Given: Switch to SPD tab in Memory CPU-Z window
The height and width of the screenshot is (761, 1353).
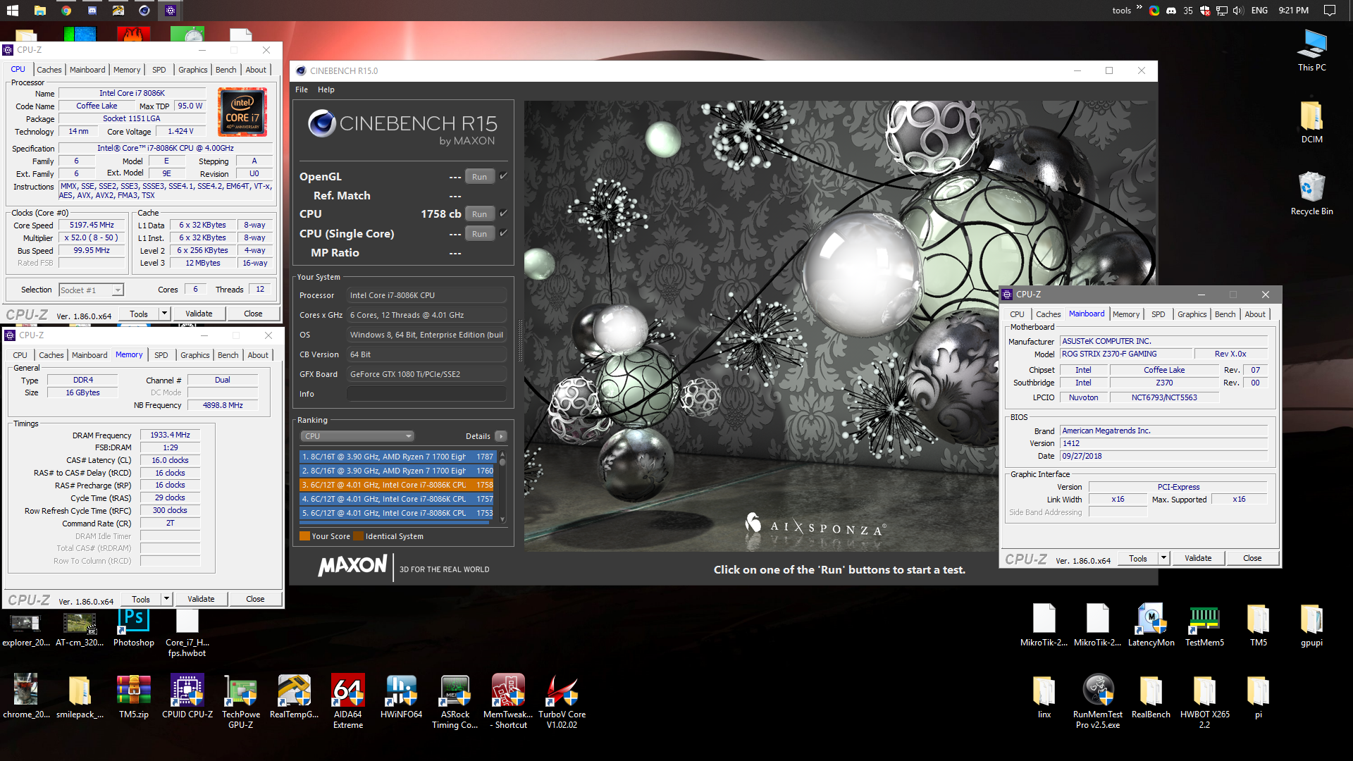Looking at the screenshot, I should point(161,355).
